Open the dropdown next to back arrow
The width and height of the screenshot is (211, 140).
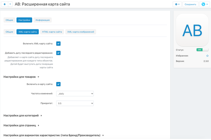point(10,4)
